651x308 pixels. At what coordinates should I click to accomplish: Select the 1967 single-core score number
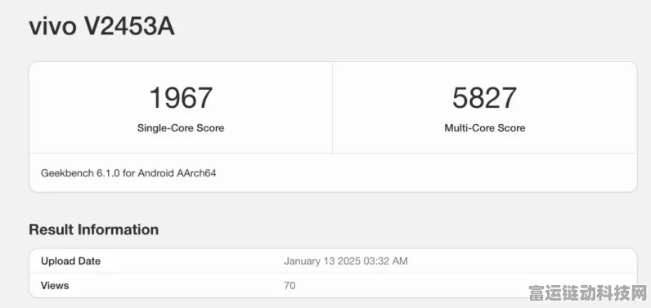pyautogui.click(x=181, y=98)
